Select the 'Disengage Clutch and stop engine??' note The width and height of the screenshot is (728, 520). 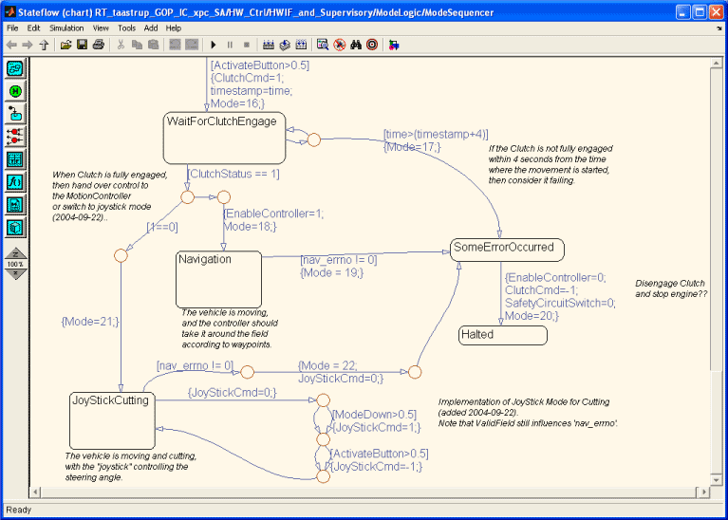click(x=670, y=288)
